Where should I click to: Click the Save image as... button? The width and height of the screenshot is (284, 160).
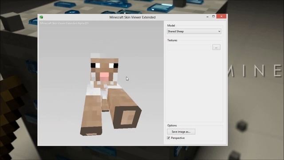pos(181,132)
